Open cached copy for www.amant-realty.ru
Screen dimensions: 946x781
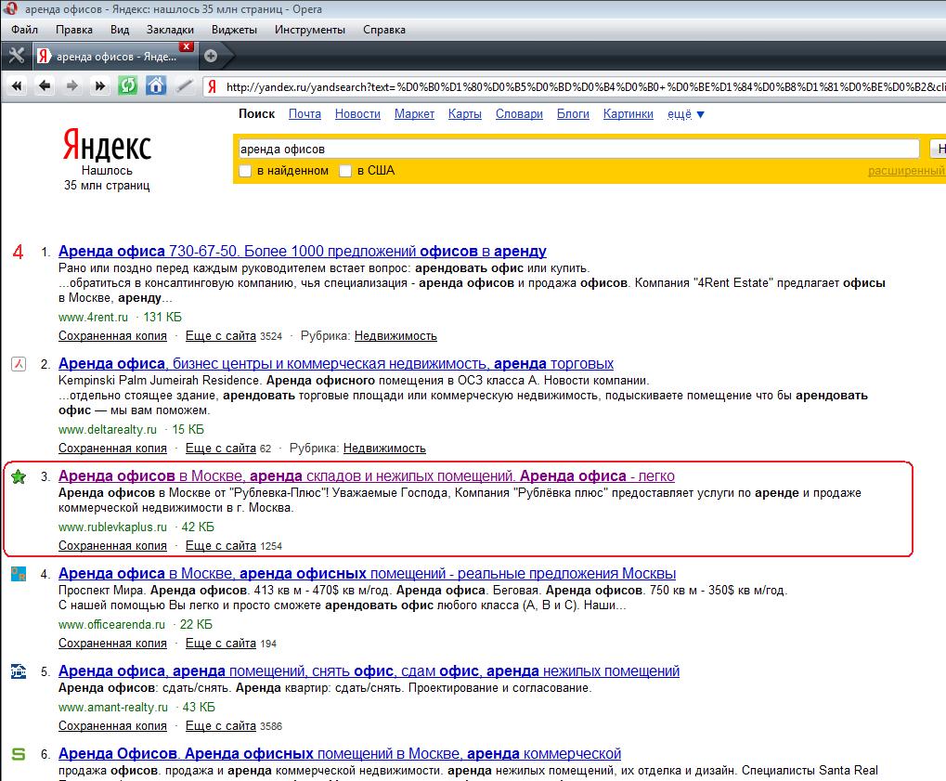coord(112,725)
